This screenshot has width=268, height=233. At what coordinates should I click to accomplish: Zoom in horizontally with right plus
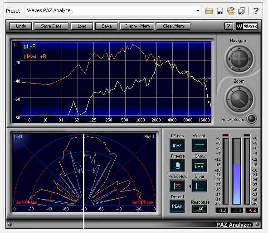(250, 99)
